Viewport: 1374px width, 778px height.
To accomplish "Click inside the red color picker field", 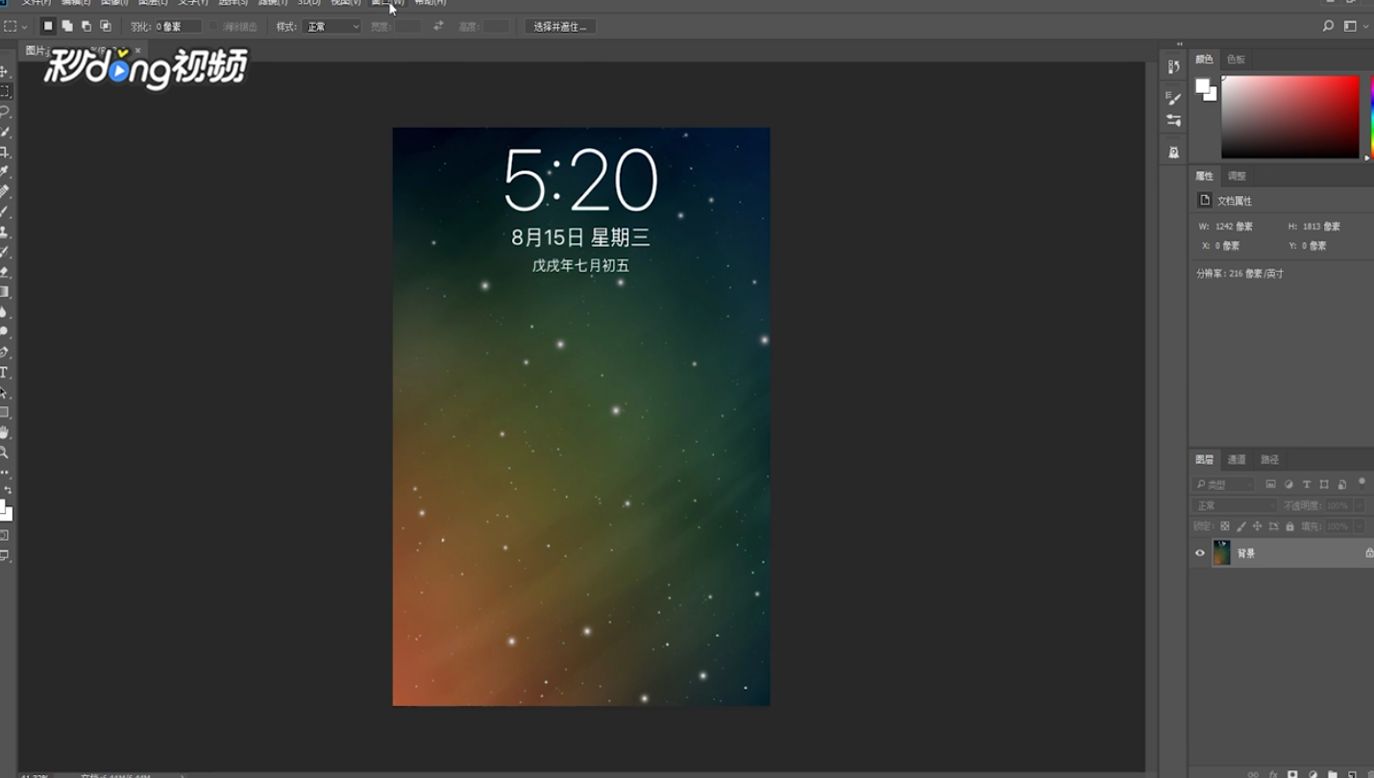I will (x=1289, y=117).
